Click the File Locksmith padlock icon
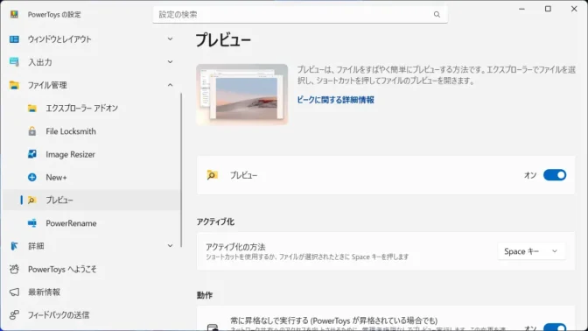588x331 pixels. 32,131
